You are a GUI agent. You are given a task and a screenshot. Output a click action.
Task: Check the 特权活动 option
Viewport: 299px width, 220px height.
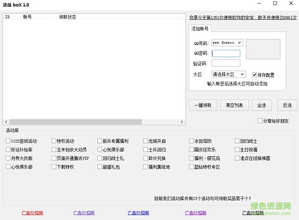coord(54,141)
